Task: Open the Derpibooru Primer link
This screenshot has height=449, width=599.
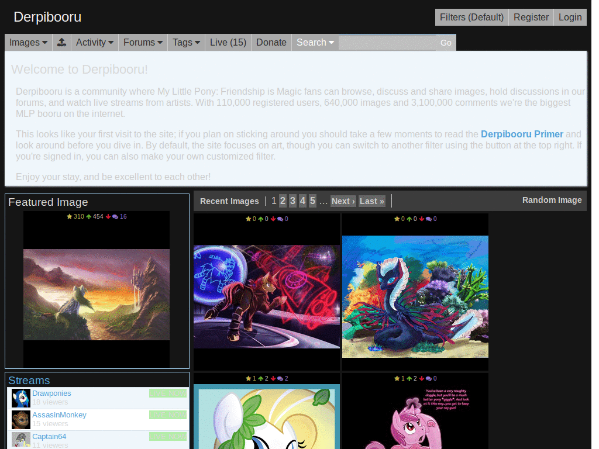Action: [522, 134]
